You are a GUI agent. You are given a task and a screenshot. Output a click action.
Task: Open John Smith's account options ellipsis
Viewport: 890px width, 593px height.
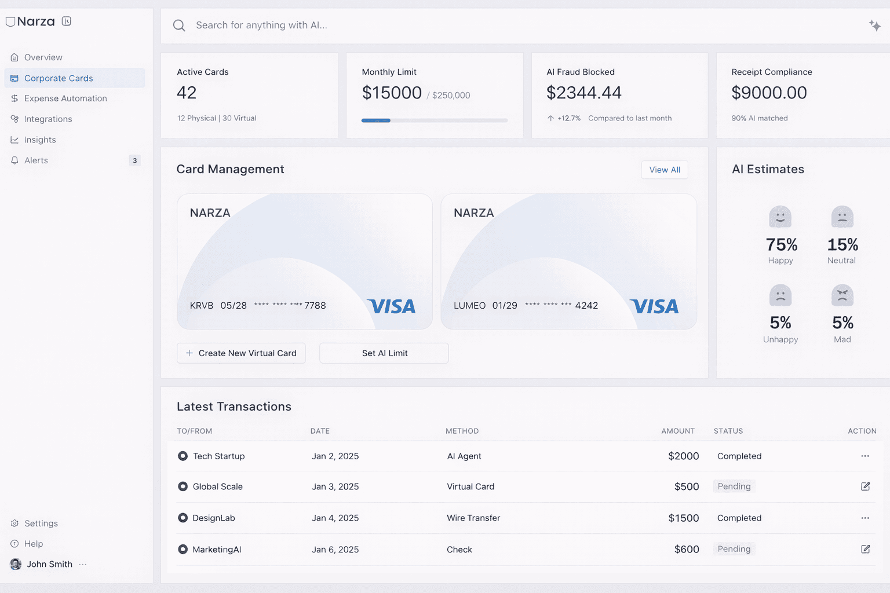click(x=82, y=564)
